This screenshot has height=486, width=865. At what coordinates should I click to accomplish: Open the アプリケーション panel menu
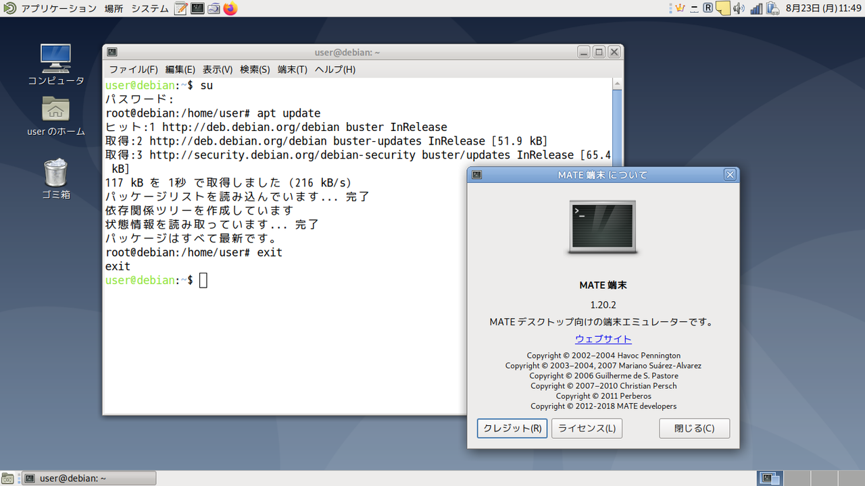[59, 9]
